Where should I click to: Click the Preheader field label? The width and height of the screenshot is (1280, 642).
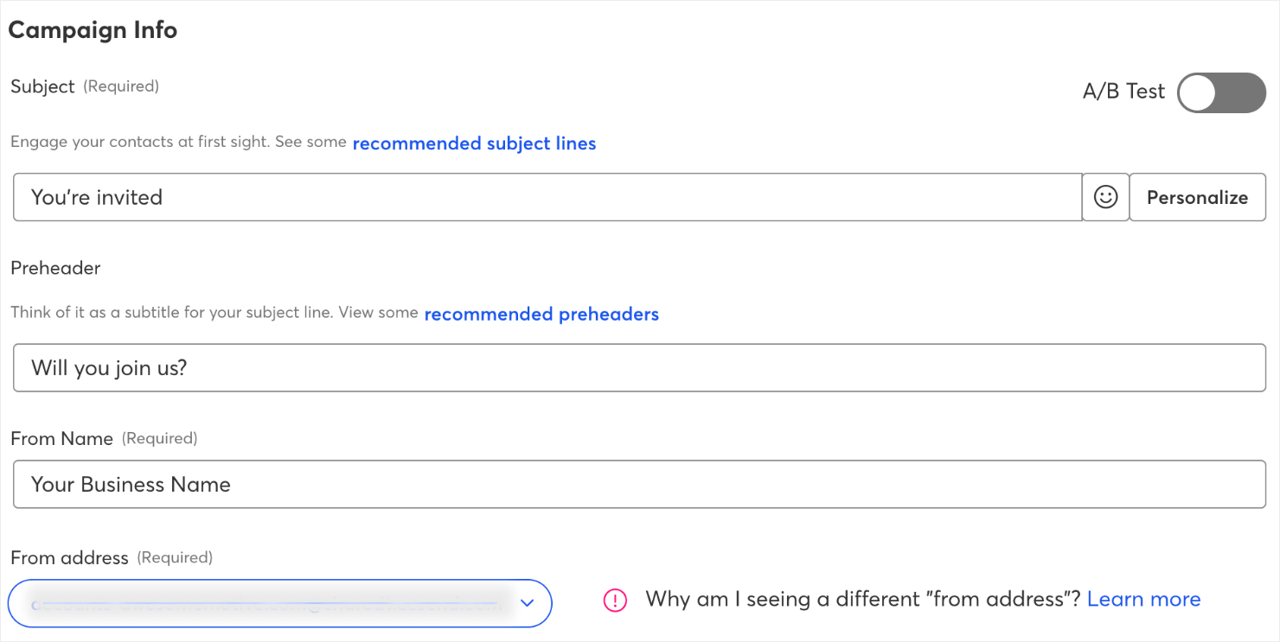(x=55, y=268)
